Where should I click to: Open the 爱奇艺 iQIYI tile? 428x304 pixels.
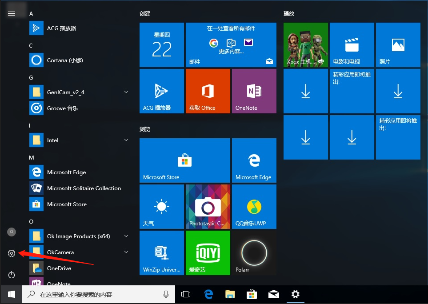(x=208, y=253)
